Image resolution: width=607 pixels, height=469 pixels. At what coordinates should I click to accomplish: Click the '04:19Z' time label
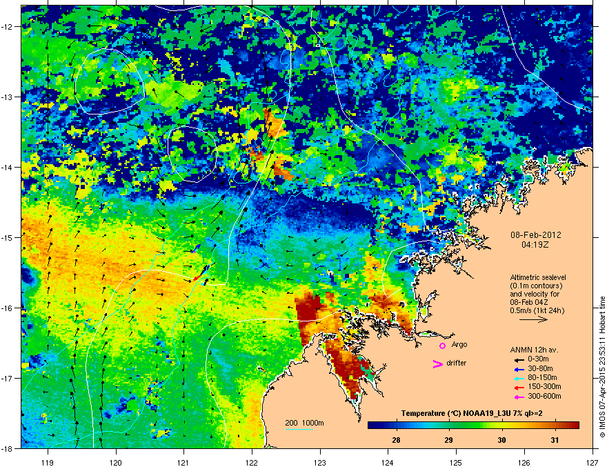[x=535, y=245]
